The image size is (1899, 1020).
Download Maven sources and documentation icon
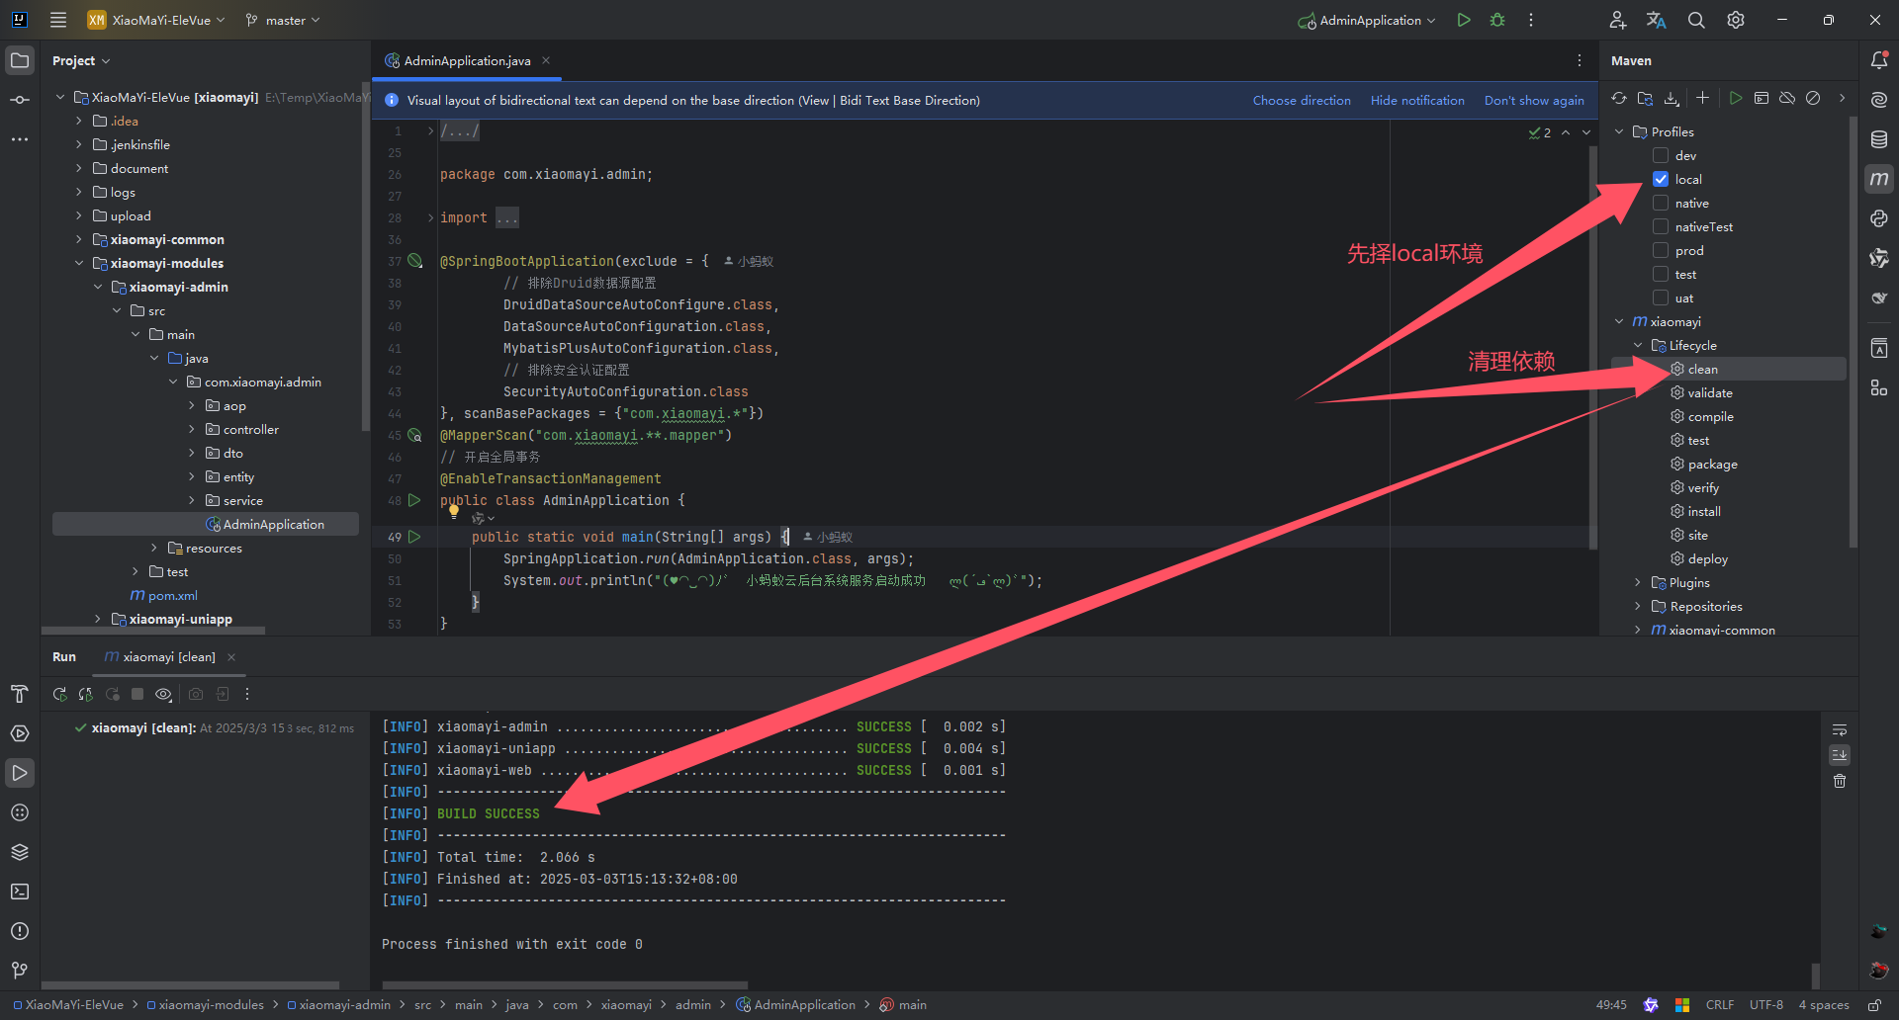pos(1672,98)
